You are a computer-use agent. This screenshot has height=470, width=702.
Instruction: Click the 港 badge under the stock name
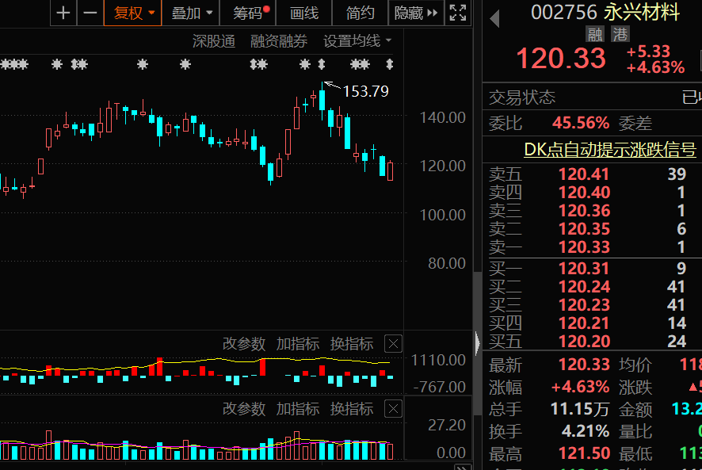[619, 35]
